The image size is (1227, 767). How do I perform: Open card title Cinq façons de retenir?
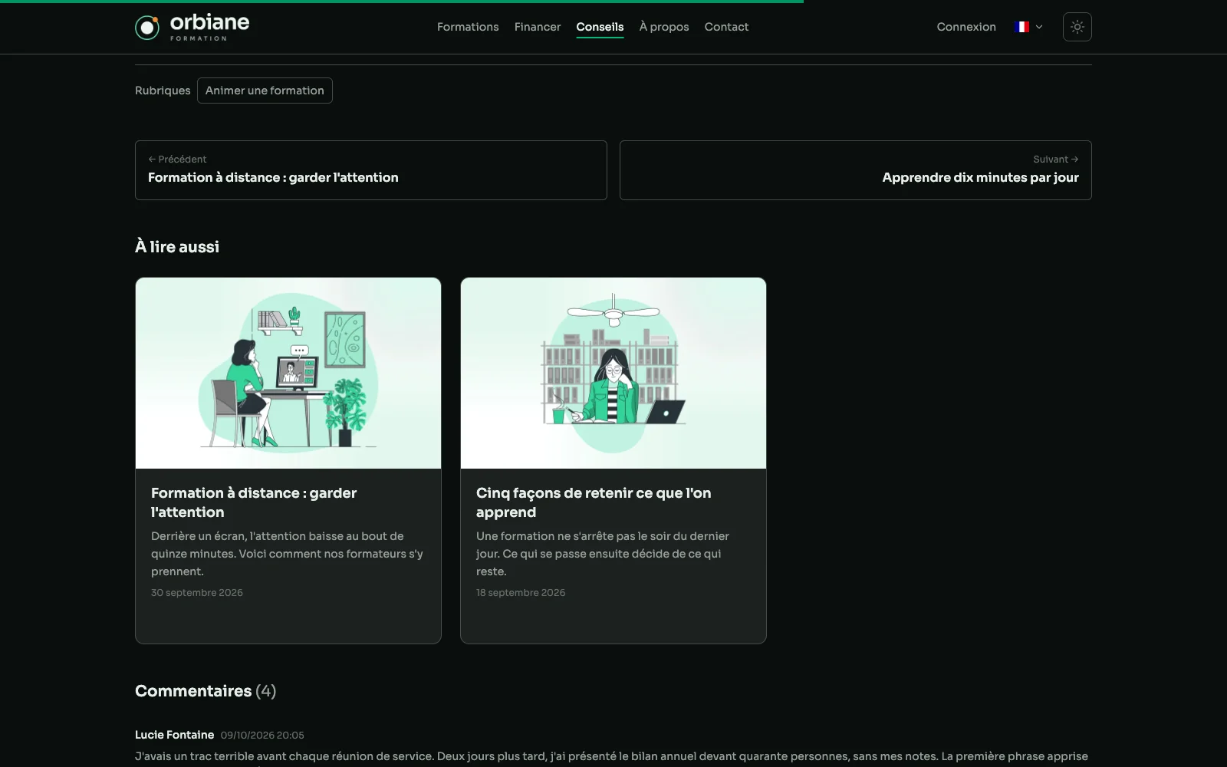tap(594, 502)
